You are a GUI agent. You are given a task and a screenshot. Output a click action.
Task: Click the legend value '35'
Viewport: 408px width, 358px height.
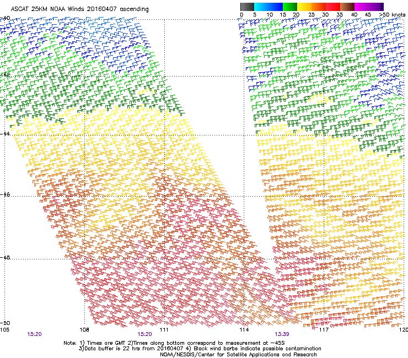(x=340, y=15)
